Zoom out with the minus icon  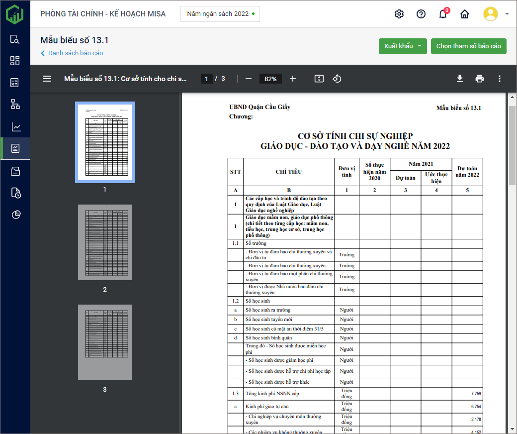point(249,79)
